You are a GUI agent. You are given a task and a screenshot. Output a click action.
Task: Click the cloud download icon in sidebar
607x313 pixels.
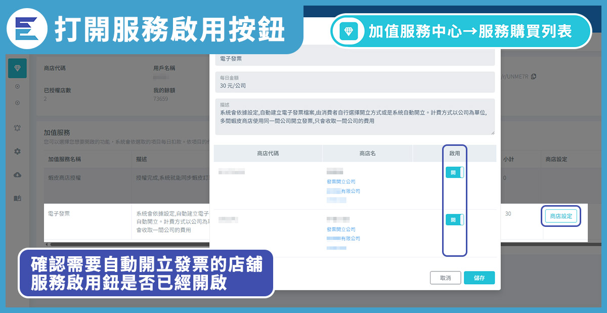[17, 175]
